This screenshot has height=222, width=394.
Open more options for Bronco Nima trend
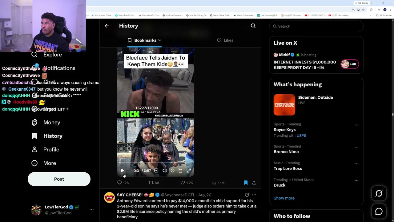356,147
